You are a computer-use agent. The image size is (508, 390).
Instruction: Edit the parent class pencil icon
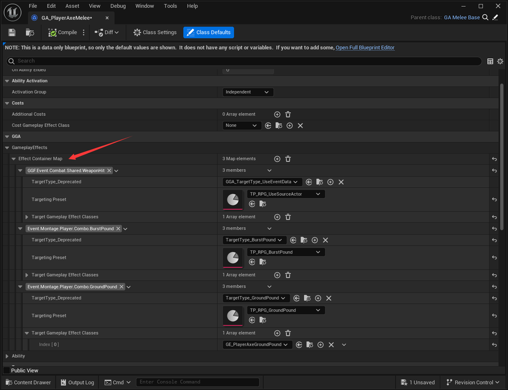496,17
